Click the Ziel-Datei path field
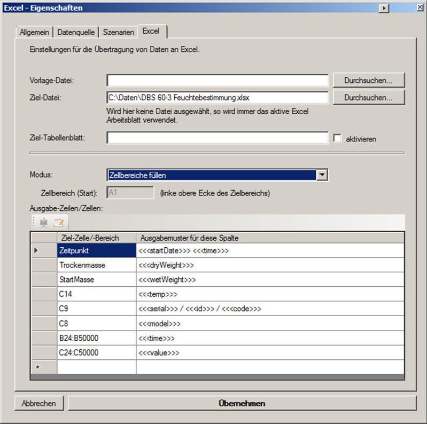 coord(218,97)
